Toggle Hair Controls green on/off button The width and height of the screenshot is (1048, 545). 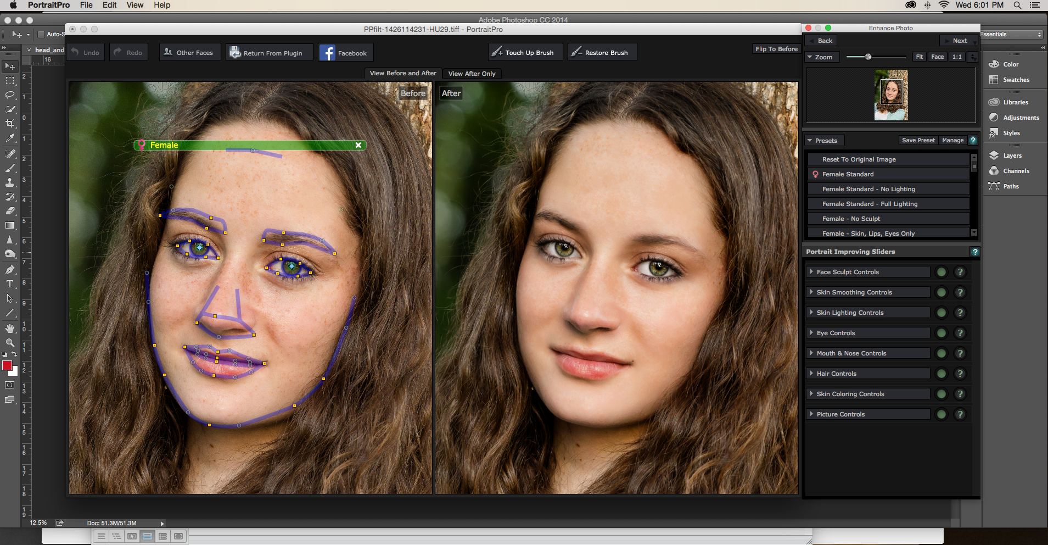941,374
